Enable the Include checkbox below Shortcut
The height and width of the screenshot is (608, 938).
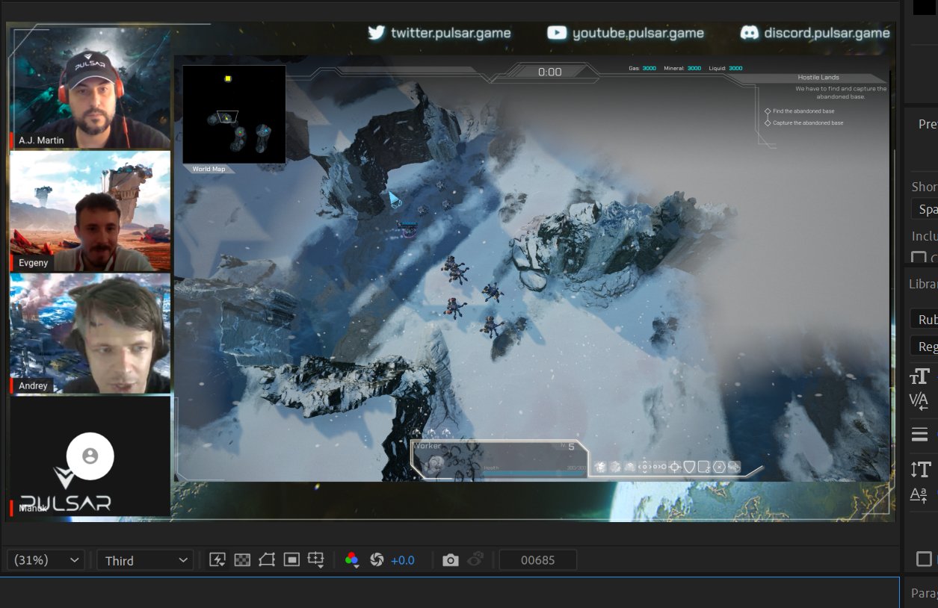[917, 258]
